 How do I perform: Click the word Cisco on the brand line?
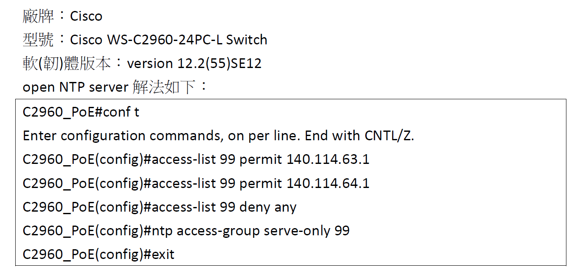86,16
